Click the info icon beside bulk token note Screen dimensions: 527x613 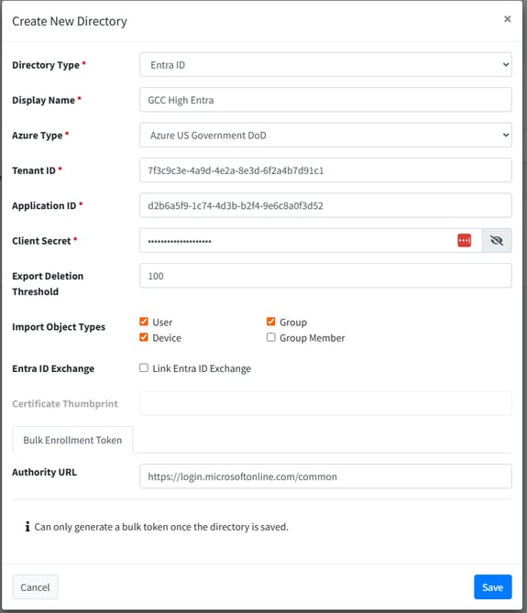(x=27, y=527)
